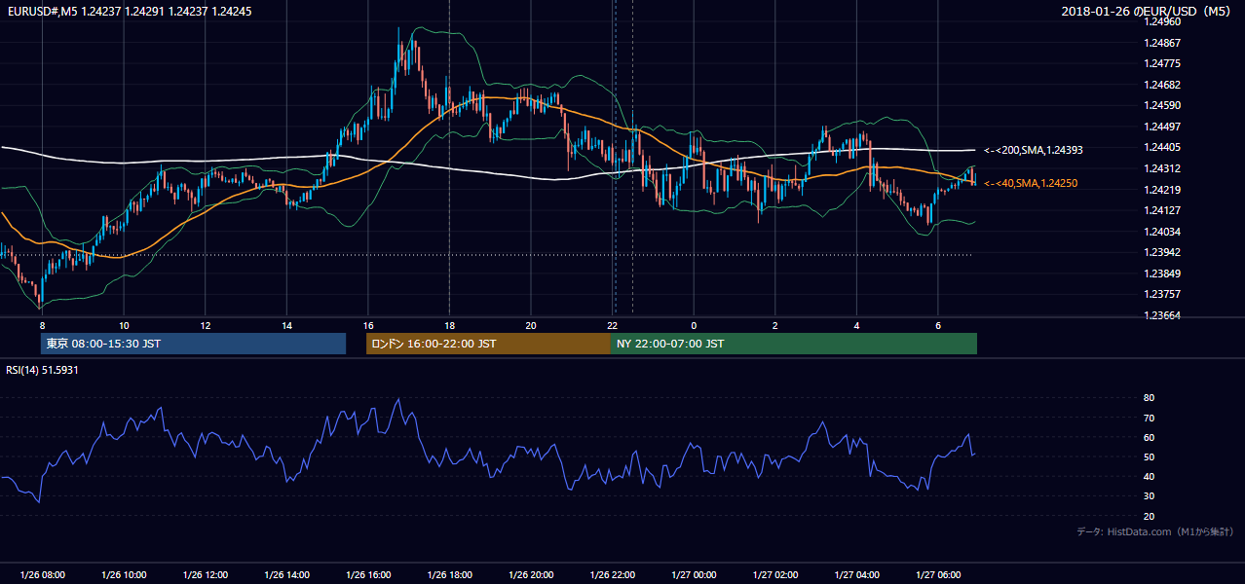Select the 1/27 02:00 time label

pos(775,575)
